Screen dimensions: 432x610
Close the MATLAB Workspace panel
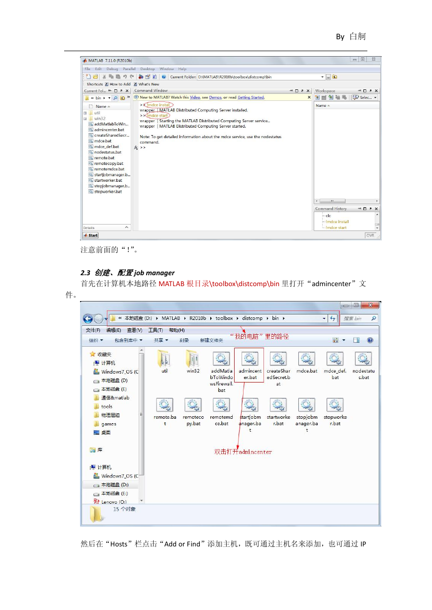tap(376, 91)
